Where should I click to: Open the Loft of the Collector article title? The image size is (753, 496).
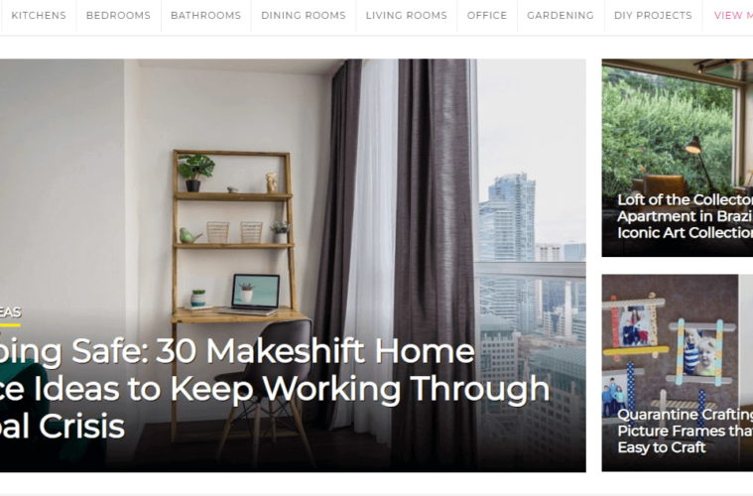pos(685,216)
